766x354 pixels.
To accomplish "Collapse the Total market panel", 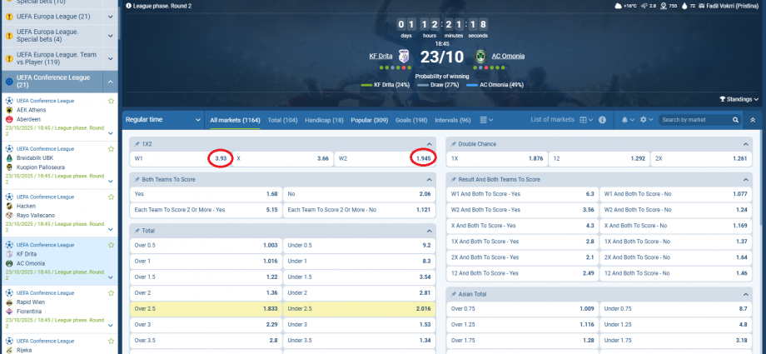I will (429, 231).
